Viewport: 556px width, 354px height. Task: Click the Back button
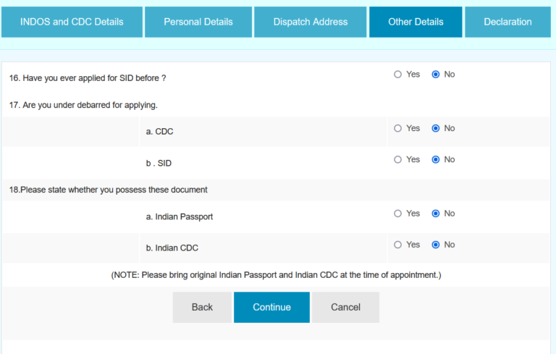coord(202,307)
